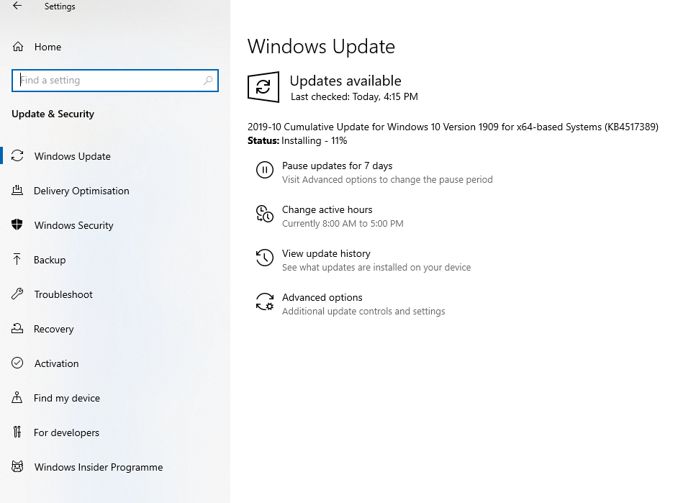Click the For developers tools icon

point(17,432)
